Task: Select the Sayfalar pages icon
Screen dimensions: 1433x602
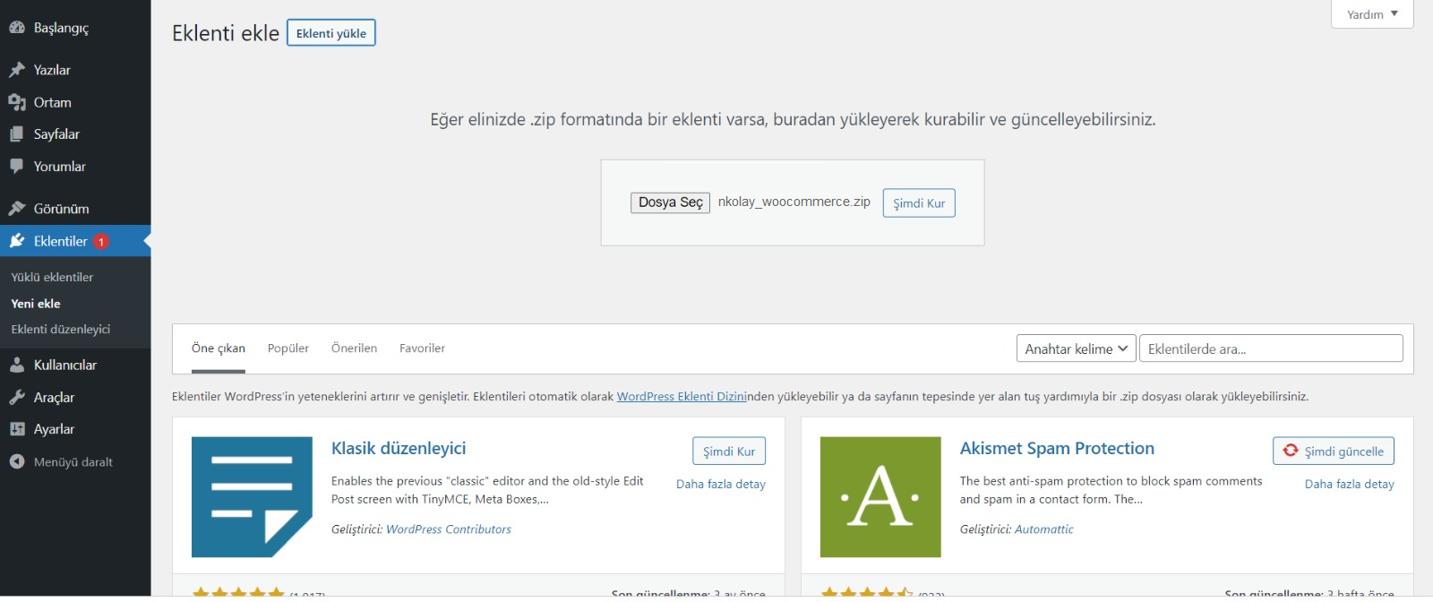Action: (17, 134)
